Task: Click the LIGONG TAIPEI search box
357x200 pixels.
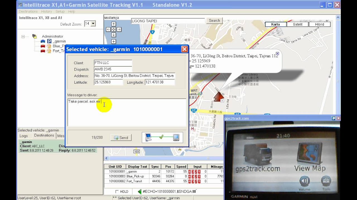Action: pyautogui.click(x=168, y=21)
